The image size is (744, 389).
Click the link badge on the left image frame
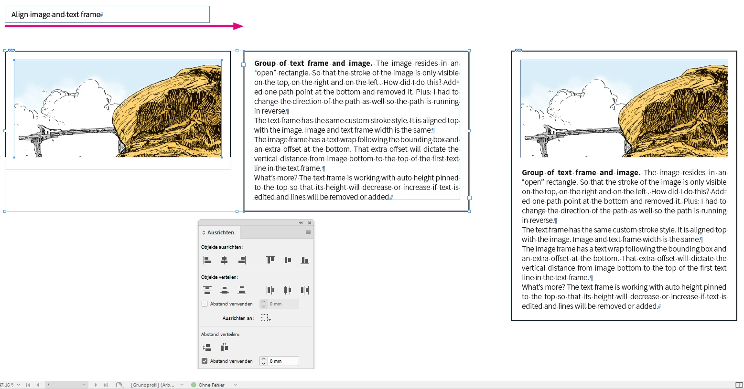(x=11, y=50)
